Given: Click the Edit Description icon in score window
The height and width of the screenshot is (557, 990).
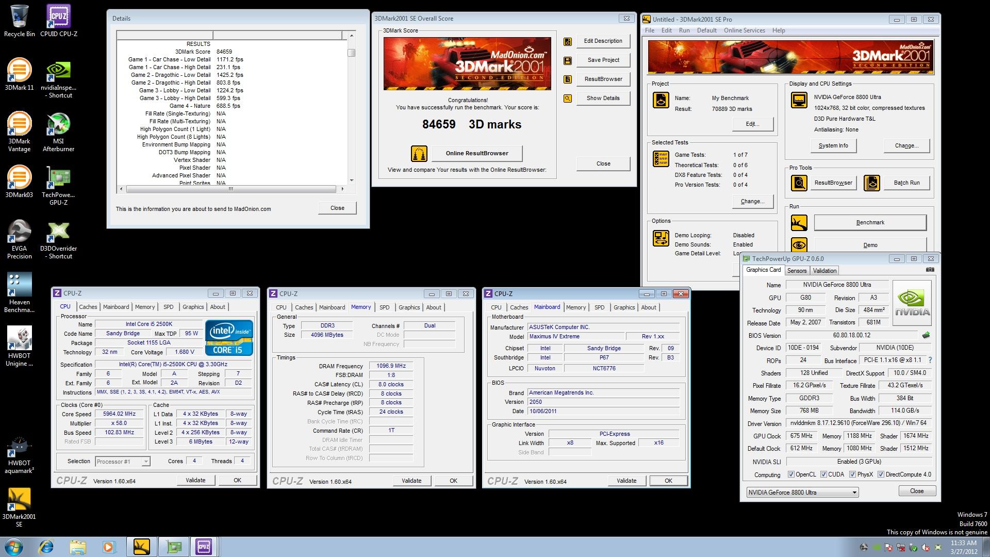Looking at the screenshot, I should [x=568, y=41].
